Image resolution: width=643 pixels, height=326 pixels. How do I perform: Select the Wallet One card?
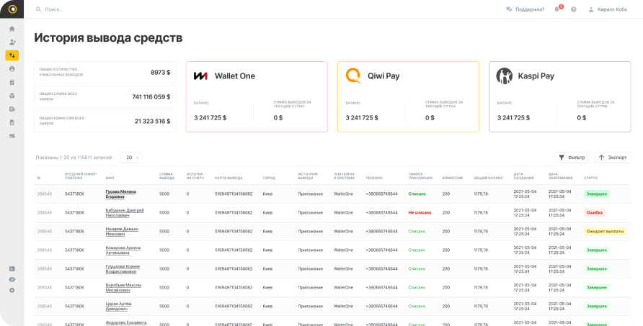point(257,96)
